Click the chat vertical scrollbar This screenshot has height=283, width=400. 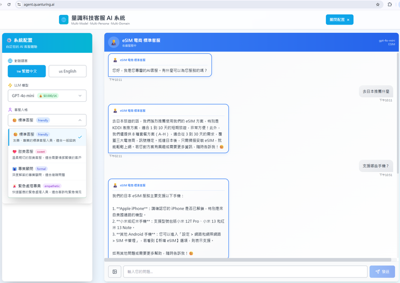click(397, 112)
